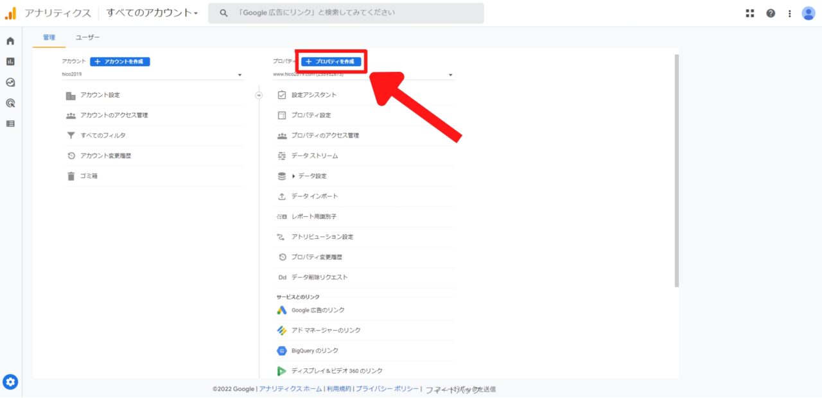
Task: Click the vertical scrollbar on the admin panel
Action: click(676, 170)
